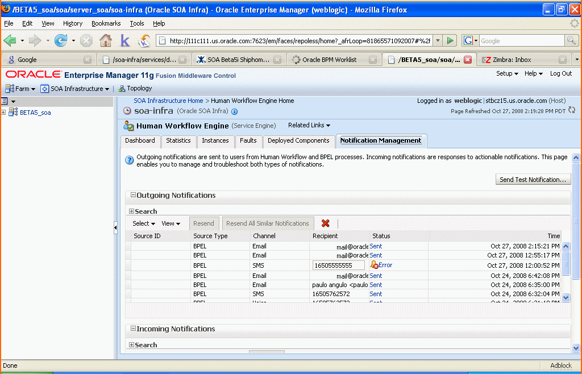Click the page refresh icon beside timestamp

pyautogui.click(x=572, y=110)
